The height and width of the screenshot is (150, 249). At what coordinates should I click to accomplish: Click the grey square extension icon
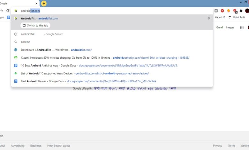[216, 11]
